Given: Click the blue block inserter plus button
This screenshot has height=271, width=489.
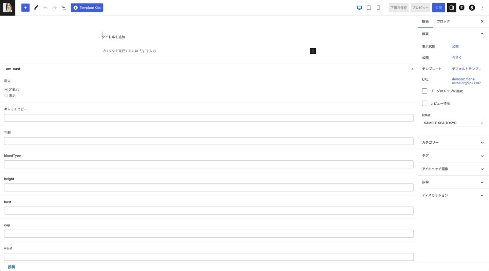Looking at the screenshot, I should (25, 7).
